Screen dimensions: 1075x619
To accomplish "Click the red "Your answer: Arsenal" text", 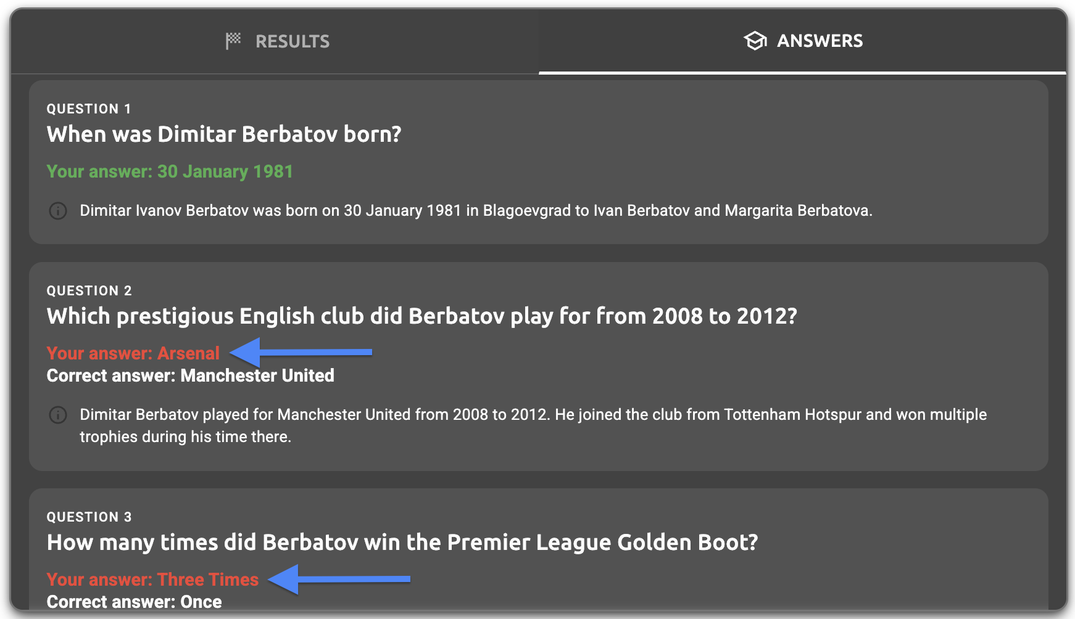I will [x=133, y=353].
